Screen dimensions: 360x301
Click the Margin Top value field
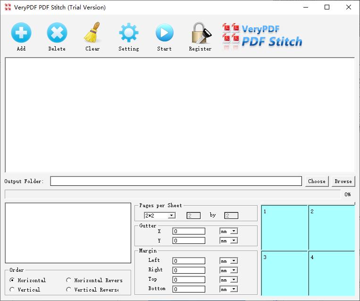[189, 280]
